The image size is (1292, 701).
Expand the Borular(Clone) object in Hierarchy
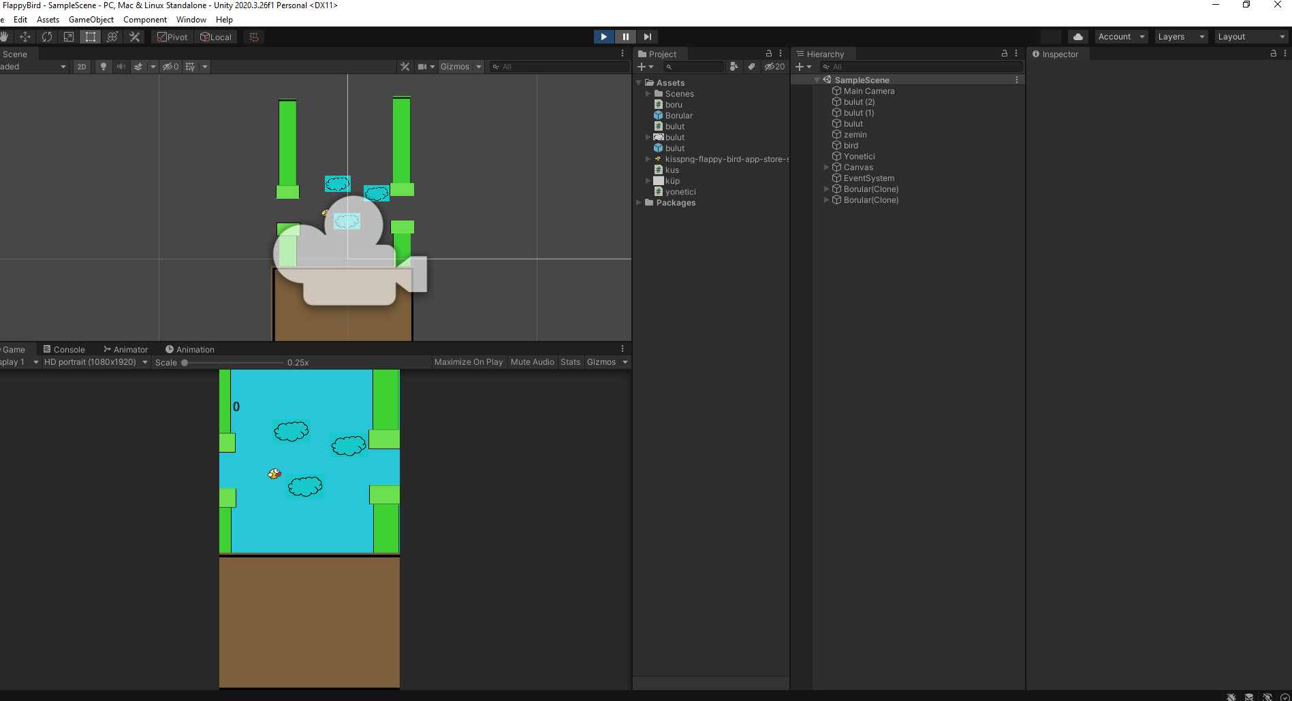coord(826,189)
